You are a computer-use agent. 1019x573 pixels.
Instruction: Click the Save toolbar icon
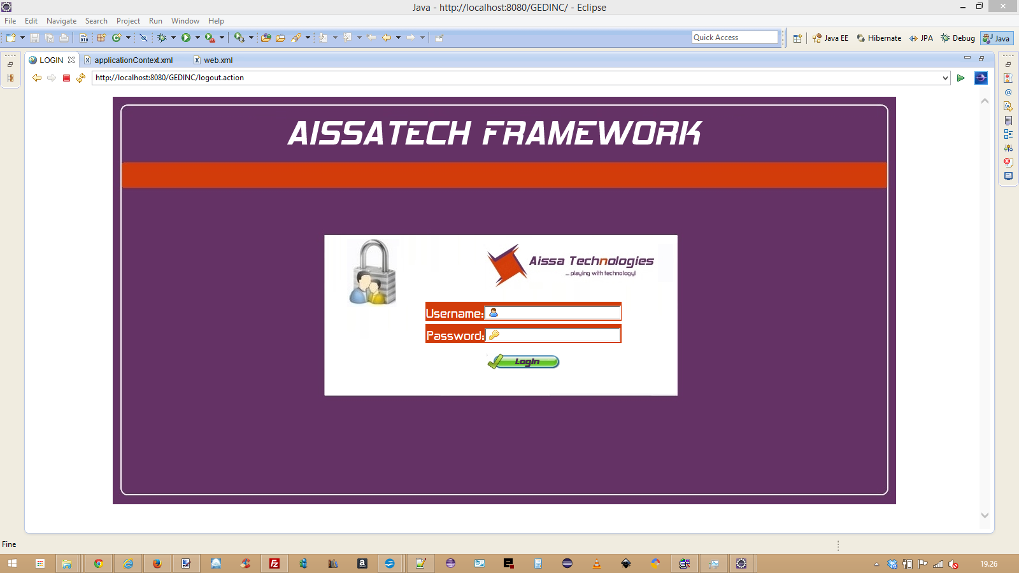[x=35, y=38]
